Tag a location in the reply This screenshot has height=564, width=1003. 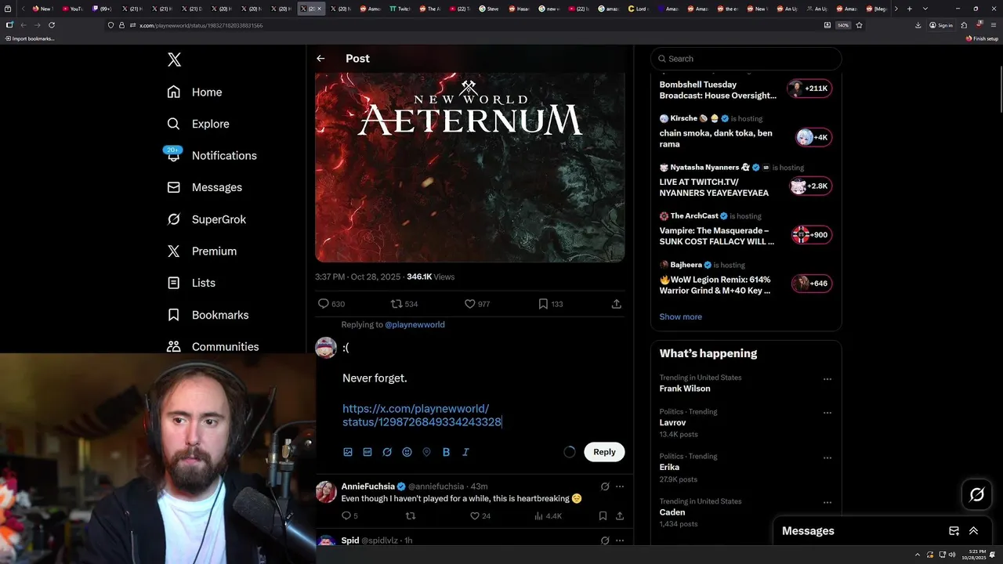click(x=426, y=452)
